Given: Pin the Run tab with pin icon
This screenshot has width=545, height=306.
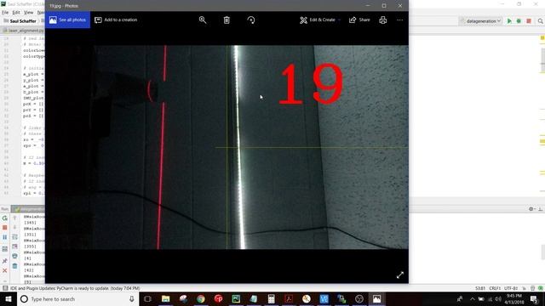Looking at the screenshot, I should pos(5,261).
